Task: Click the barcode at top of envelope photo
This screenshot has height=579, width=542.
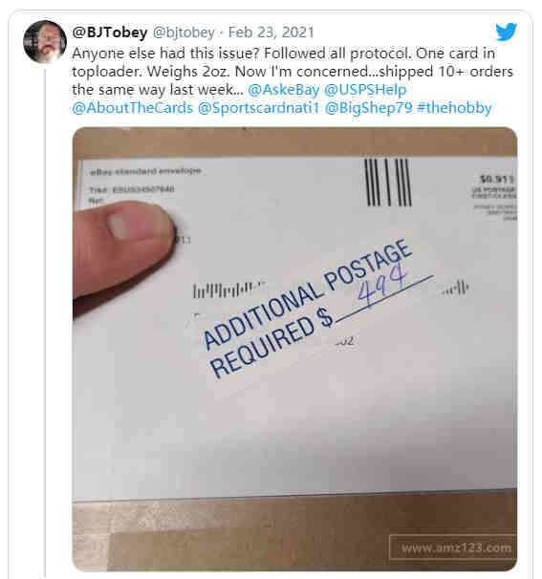Action: pyautogui.click(x=387, y=182)
